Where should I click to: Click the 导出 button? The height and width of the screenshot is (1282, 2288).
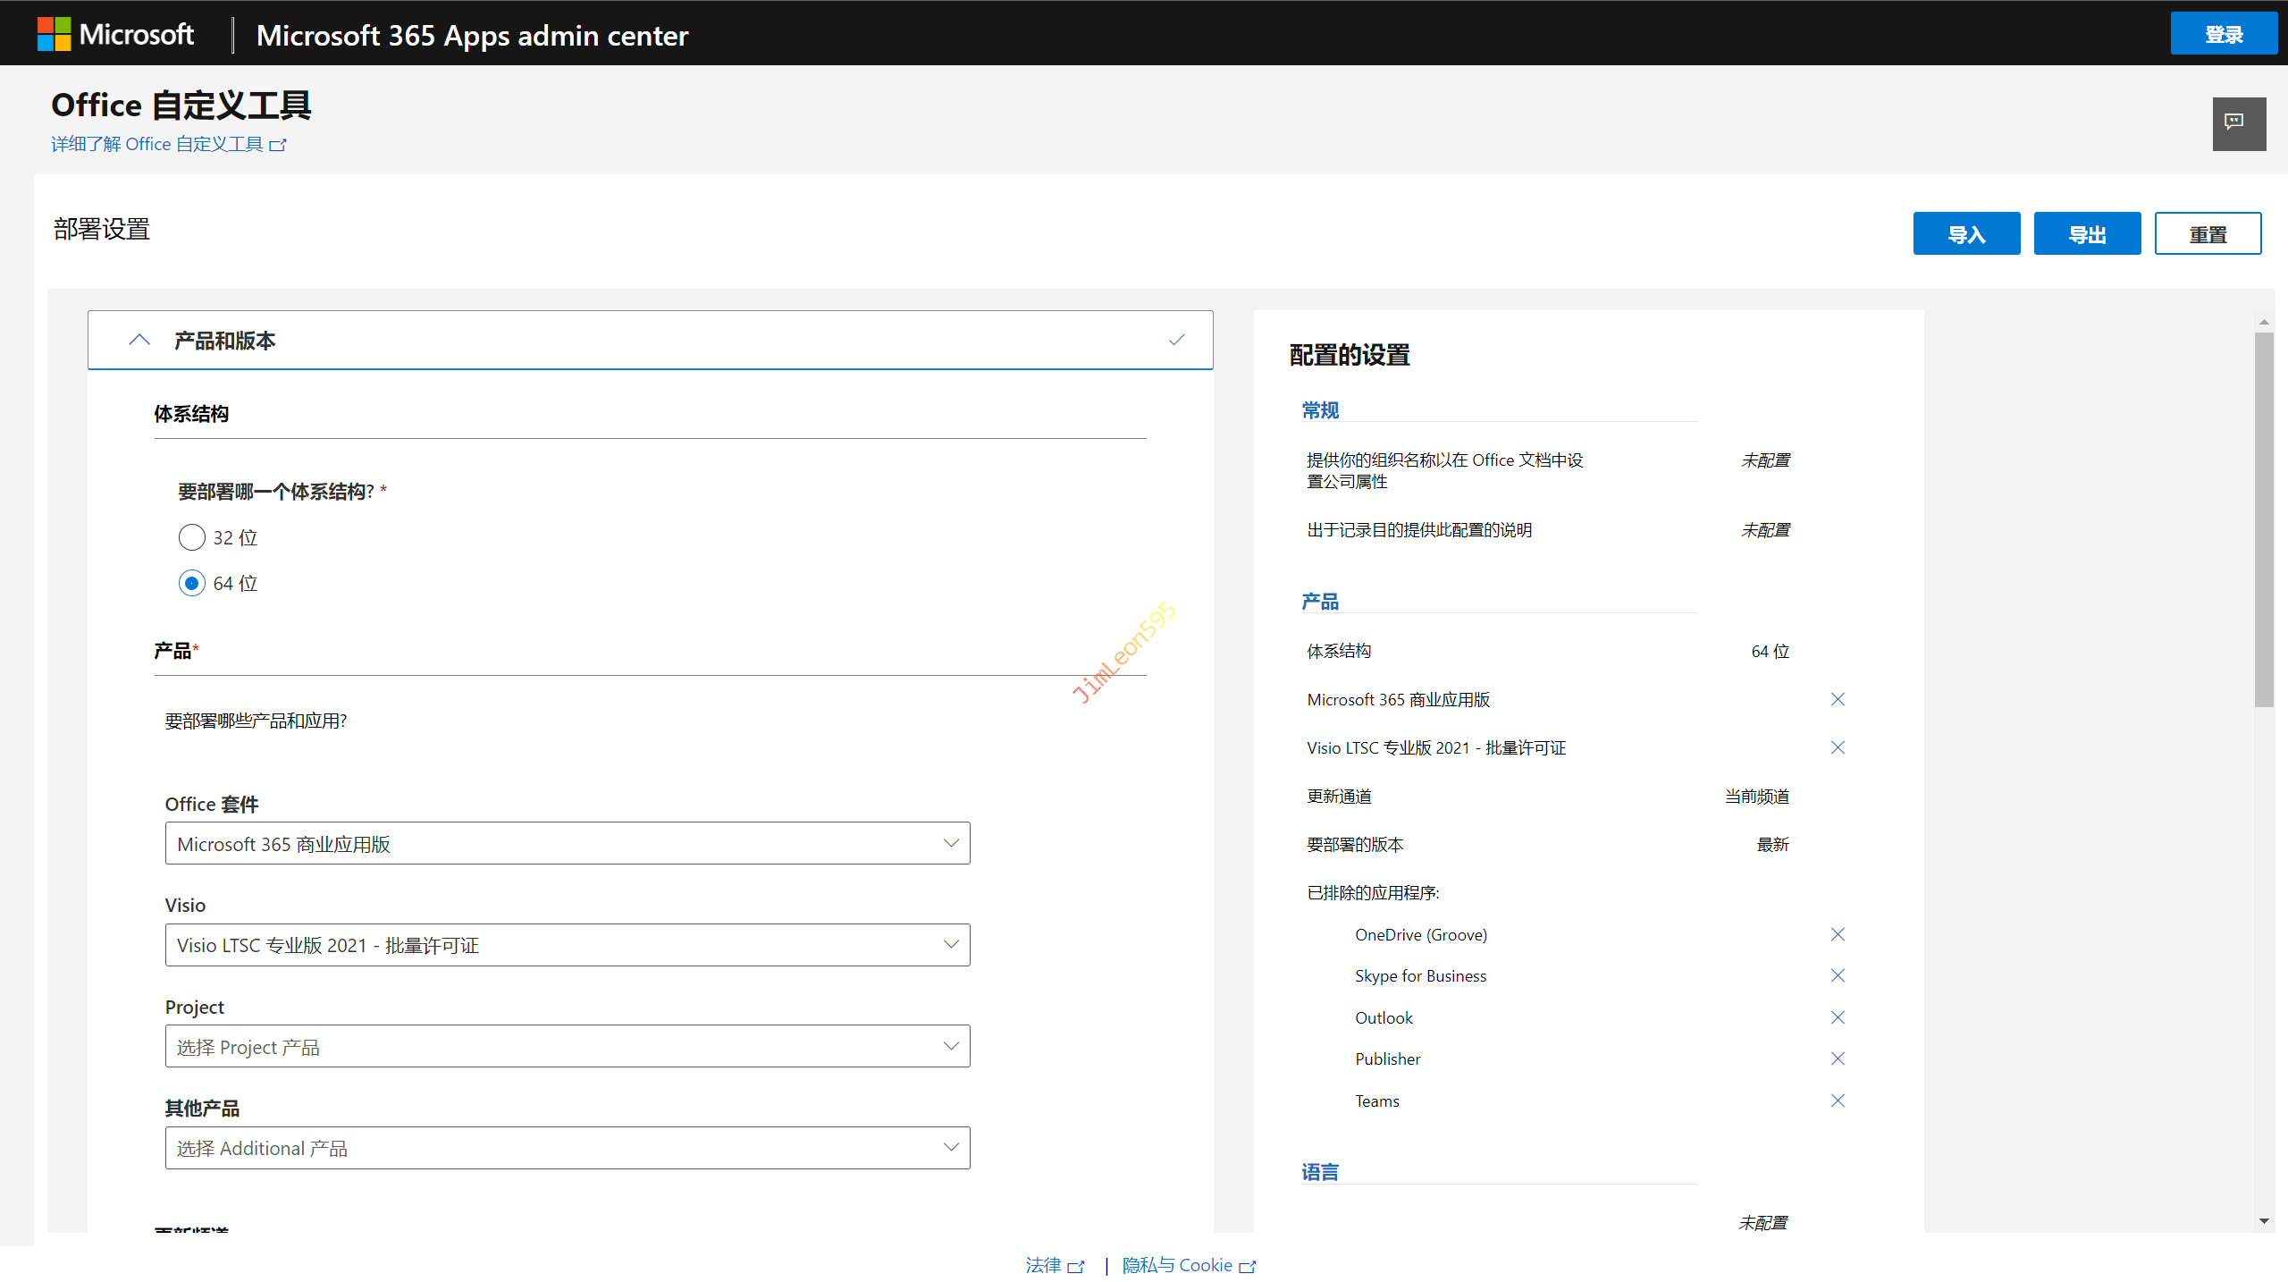click(x=2086, y=234)
